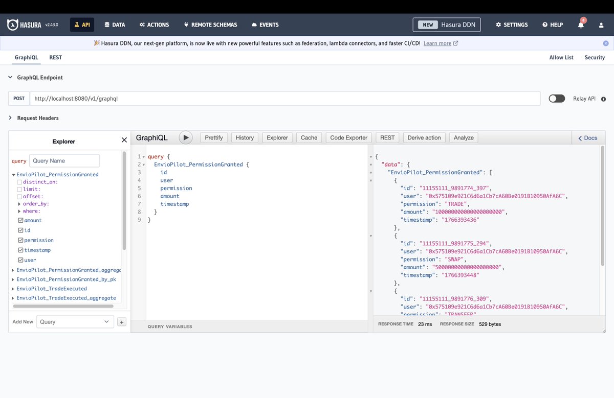Screen dimensions: 614x398
Task: Click the user profile icon
Action: click(x=600, y=25)
